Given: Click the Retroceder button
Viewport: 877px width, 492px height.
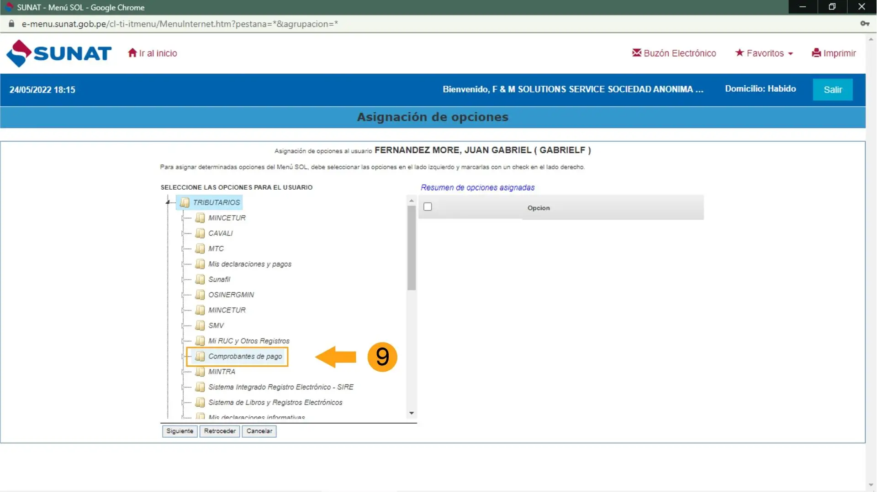Looking at the screenshot, I should pyautogui.click(x=220, y=431).
